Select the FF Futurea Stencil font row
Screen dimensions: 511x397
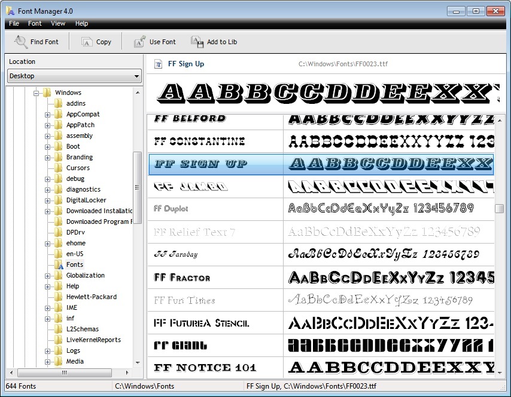click(321, 323)
